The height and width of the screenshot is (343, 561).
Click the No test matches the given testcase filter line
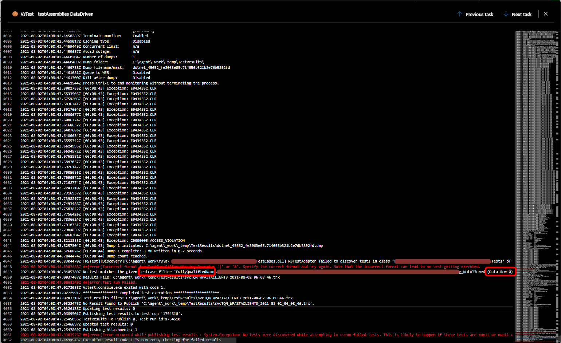(266, 272)
